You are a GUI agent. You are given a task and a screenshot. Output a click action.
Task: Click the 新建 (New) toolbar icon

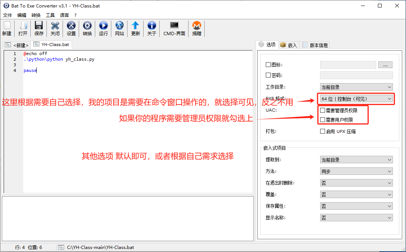7,28
